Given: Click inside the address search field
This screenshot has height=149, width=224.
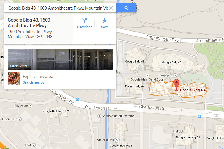Looking at the screenshot, I should click(x=58, y=8).
